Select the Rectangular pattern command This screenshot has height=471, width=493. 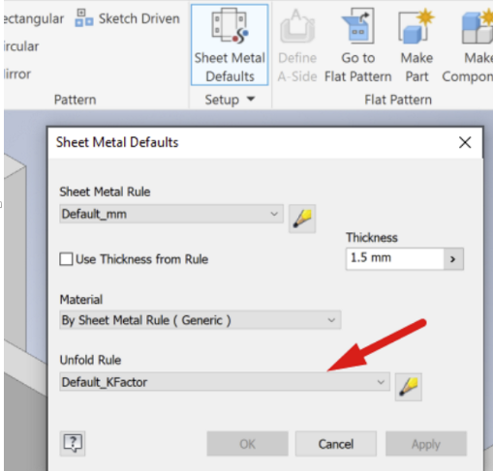[33, 18]
